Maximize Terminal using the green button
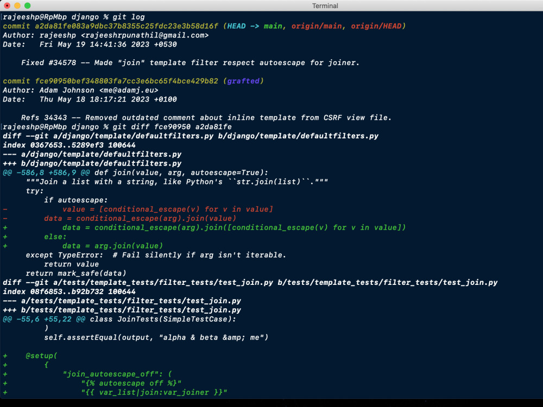This screenshot has height=407, width=543. (x=28, y=5)
